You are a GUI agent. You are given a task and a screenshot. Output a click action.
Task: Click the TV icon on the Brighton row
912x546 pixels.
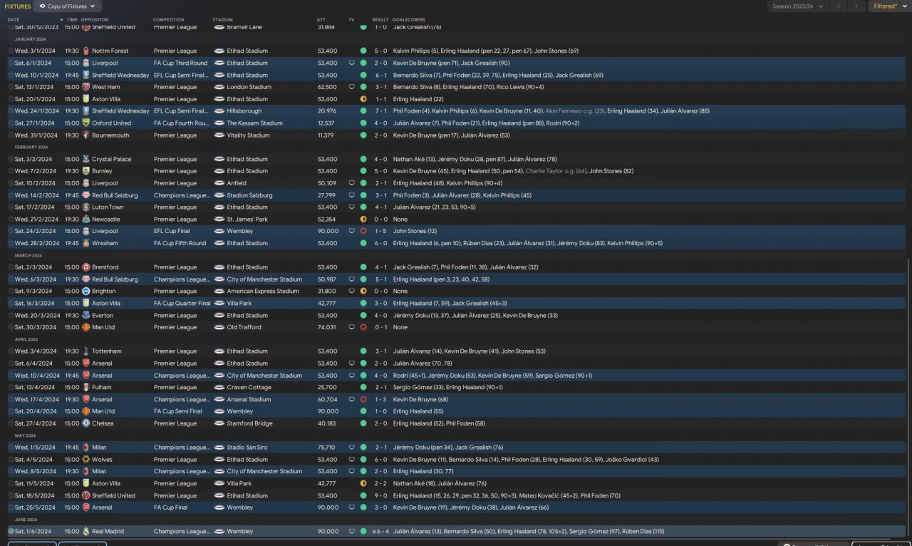tap(351, 291)
